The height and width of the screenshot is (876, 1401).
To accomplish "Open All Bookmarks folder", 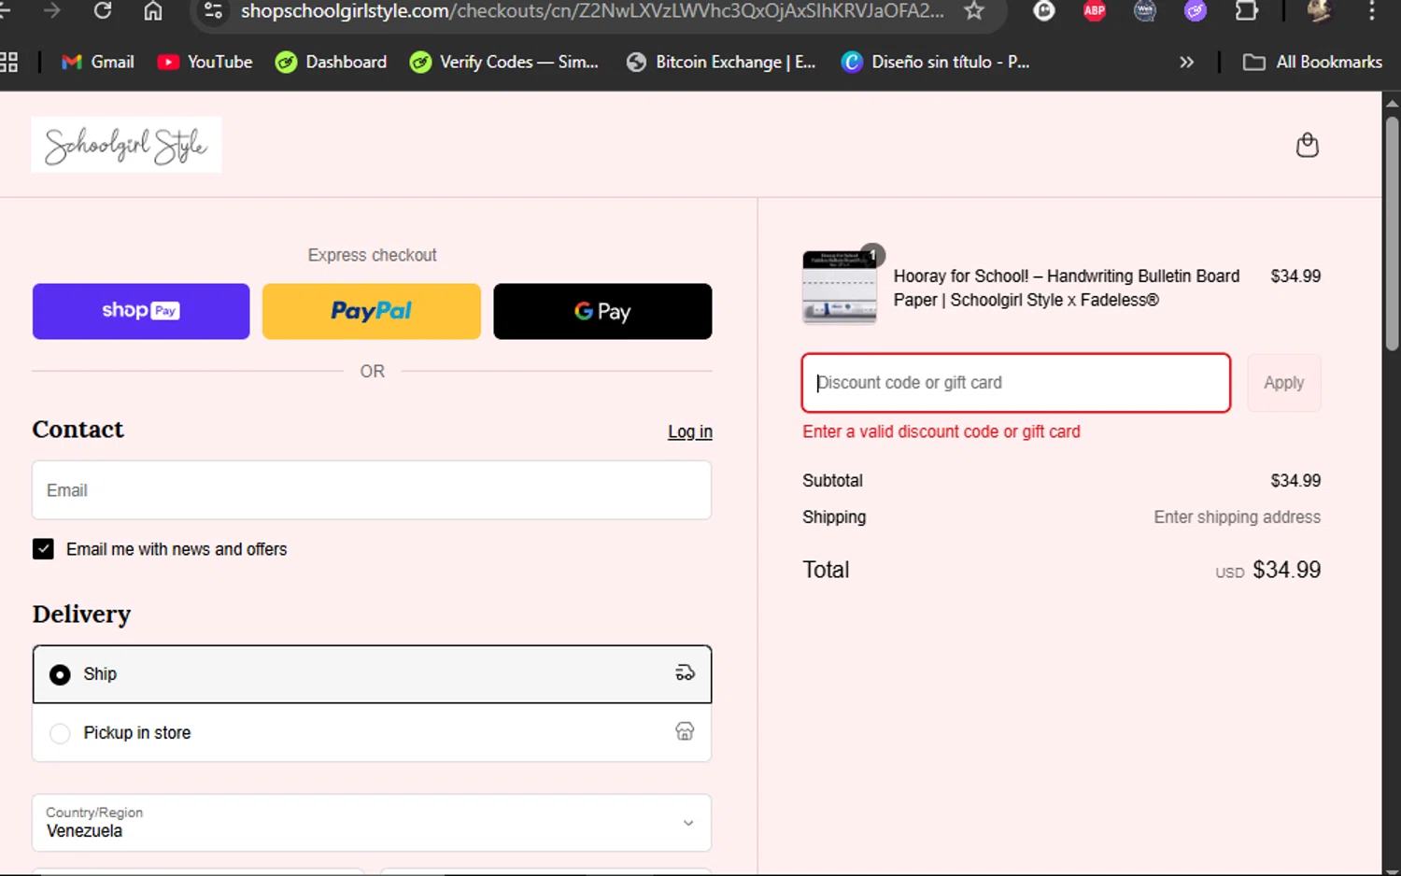I will tap(1312, 63).
